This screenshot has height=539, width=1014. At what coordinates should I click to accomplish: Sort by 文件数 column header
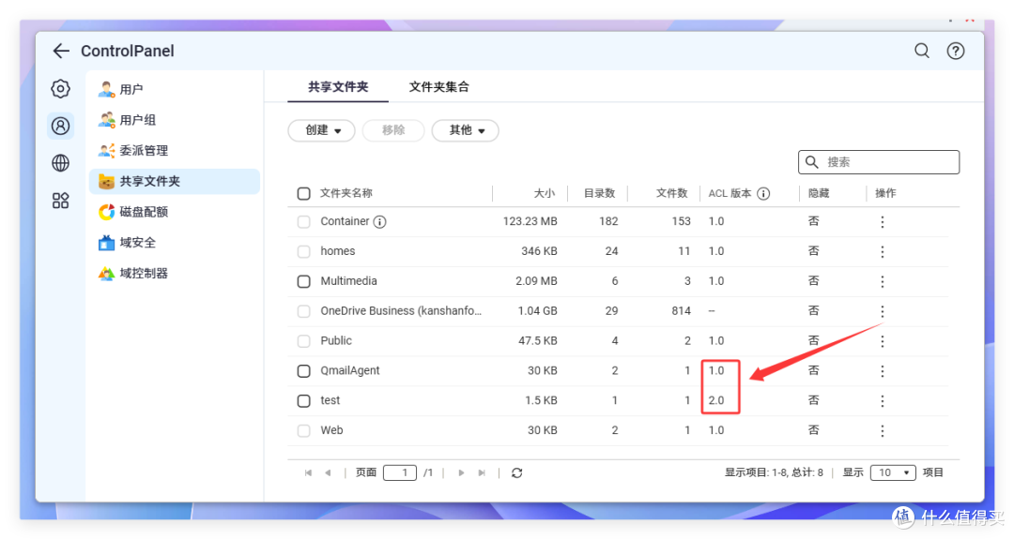click(x=672, y=194)
